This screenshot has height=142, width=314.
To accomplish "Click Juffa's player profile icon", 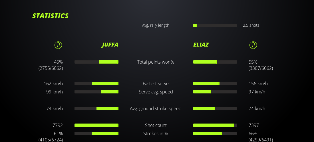I will click(x=58, y=45).
